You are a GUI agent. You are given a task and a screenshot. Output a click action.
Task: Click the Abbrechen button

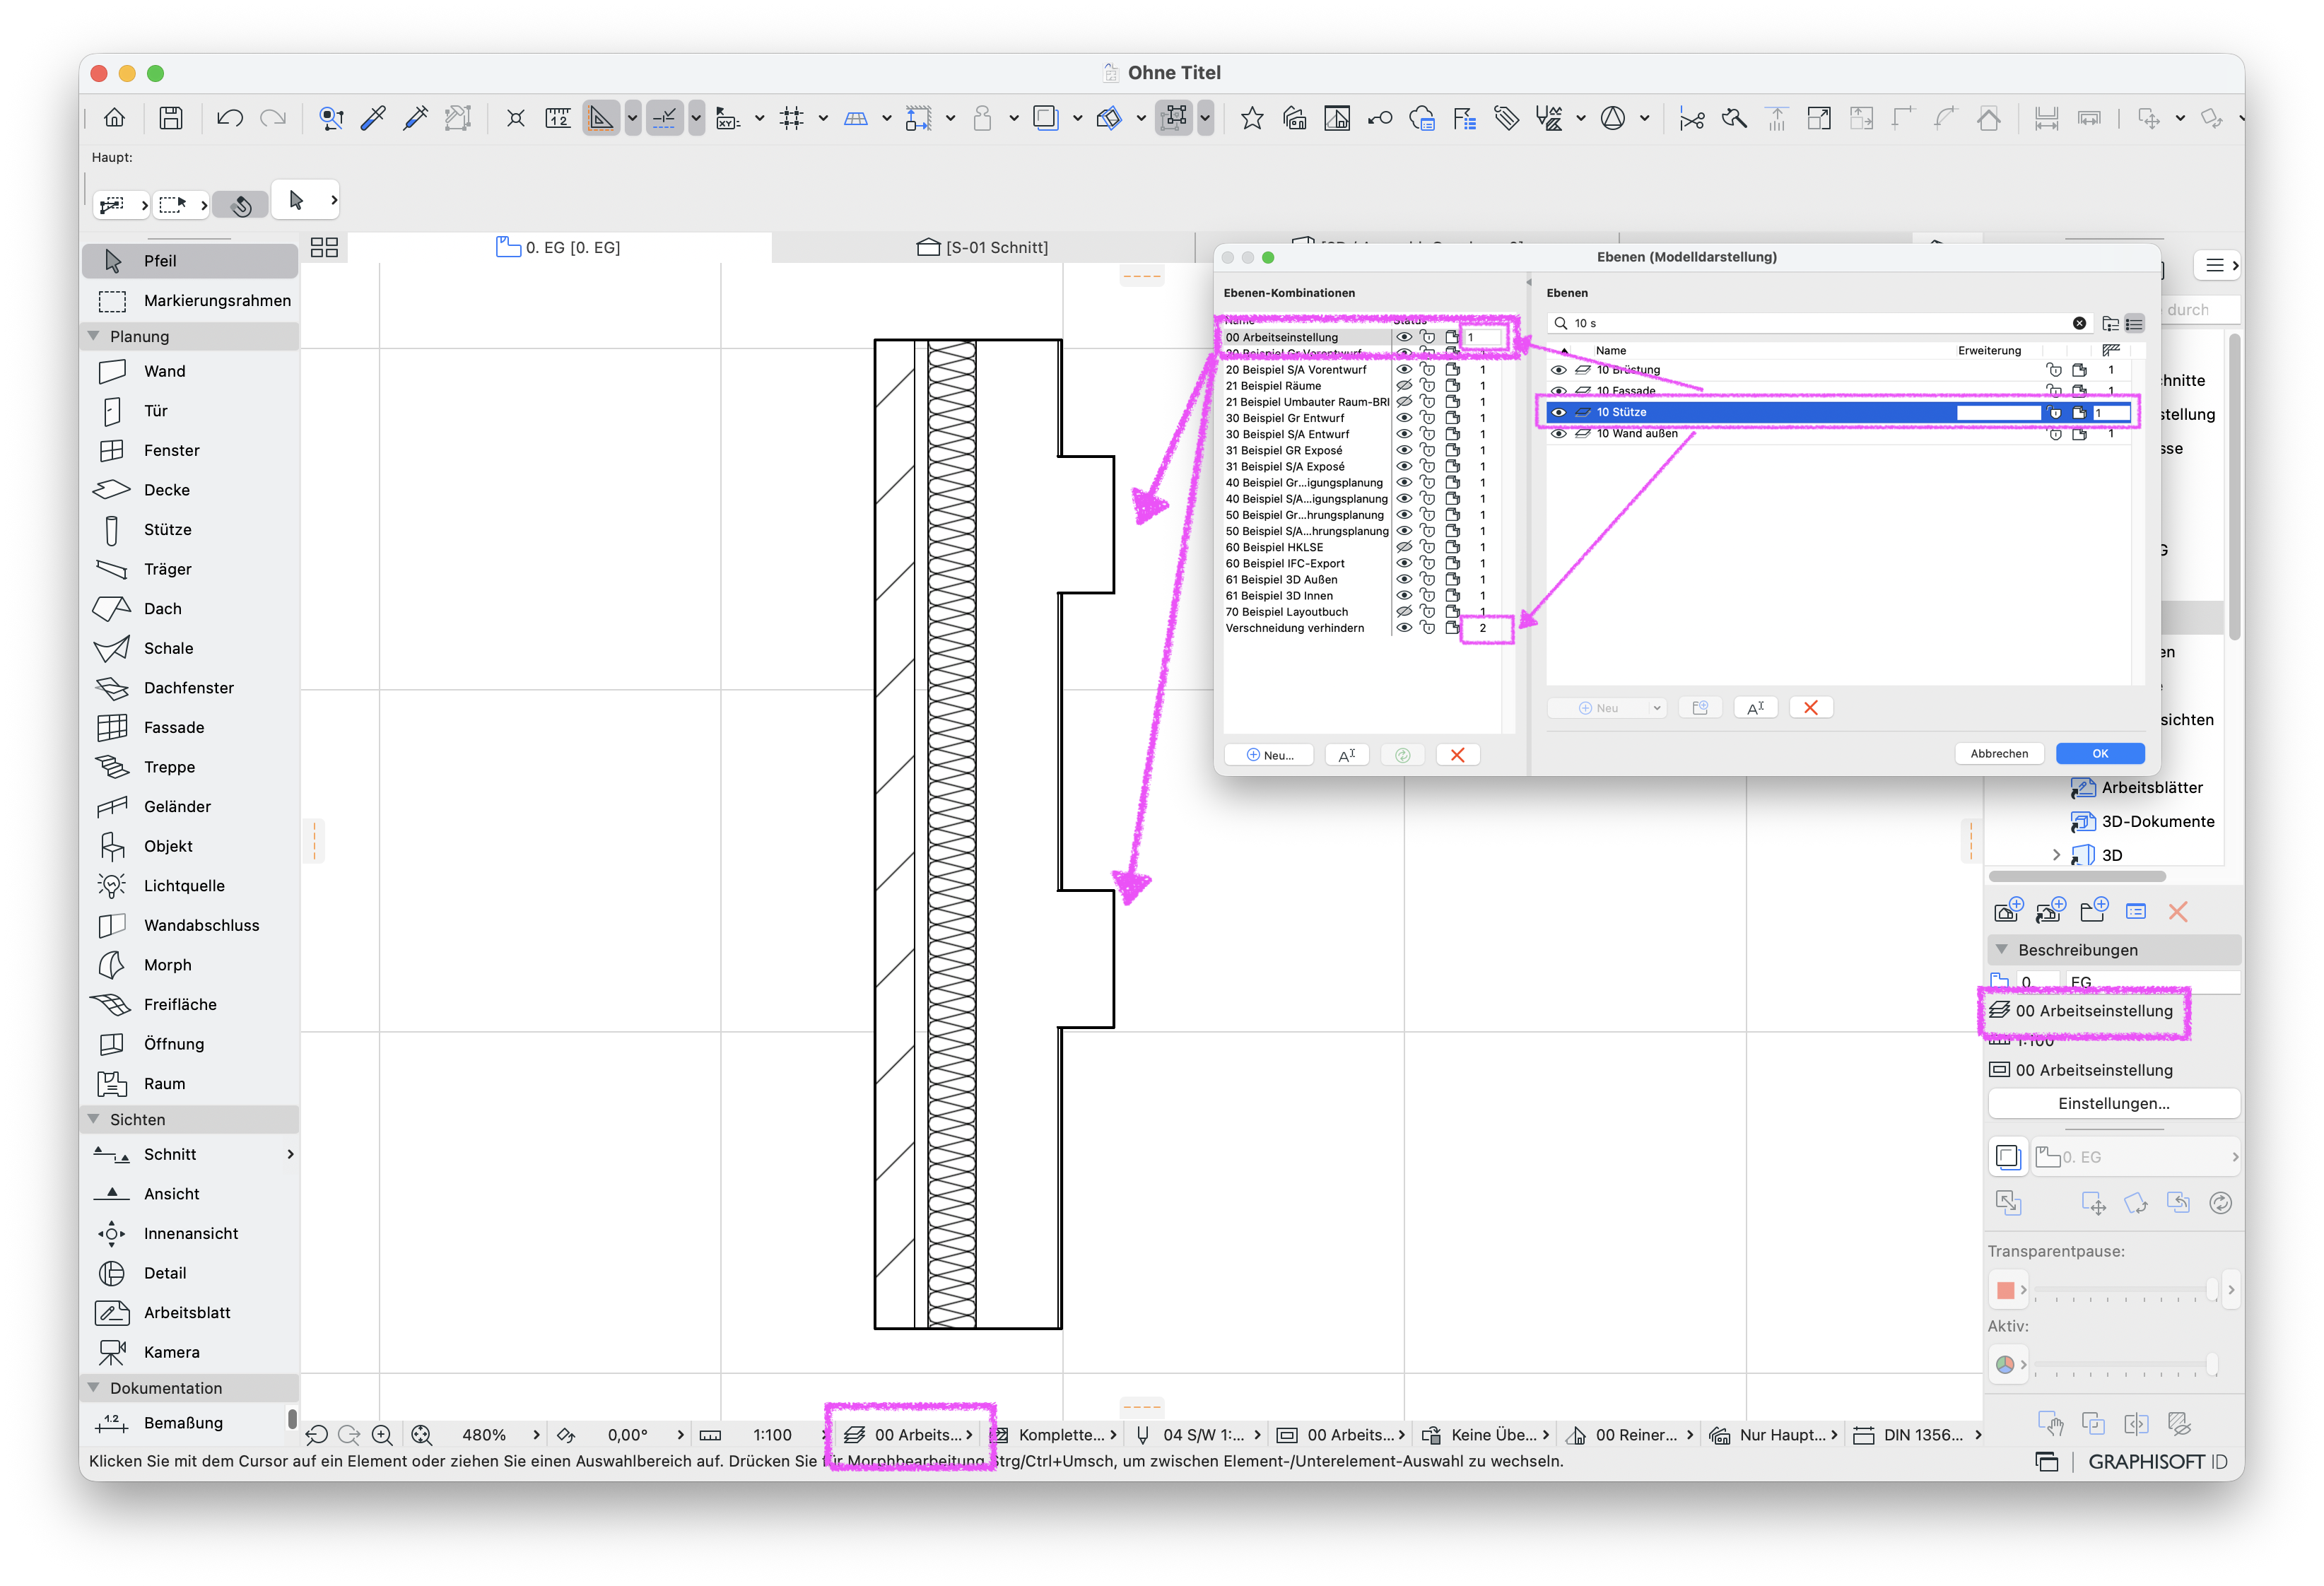pos(1999,753)
